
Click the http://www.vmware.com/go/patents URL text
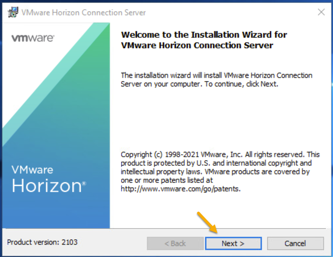(x=181, y=189)
